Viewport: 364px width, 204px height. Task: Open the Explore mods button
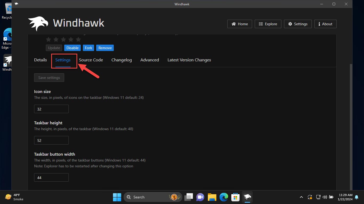(x=268, y=24)
